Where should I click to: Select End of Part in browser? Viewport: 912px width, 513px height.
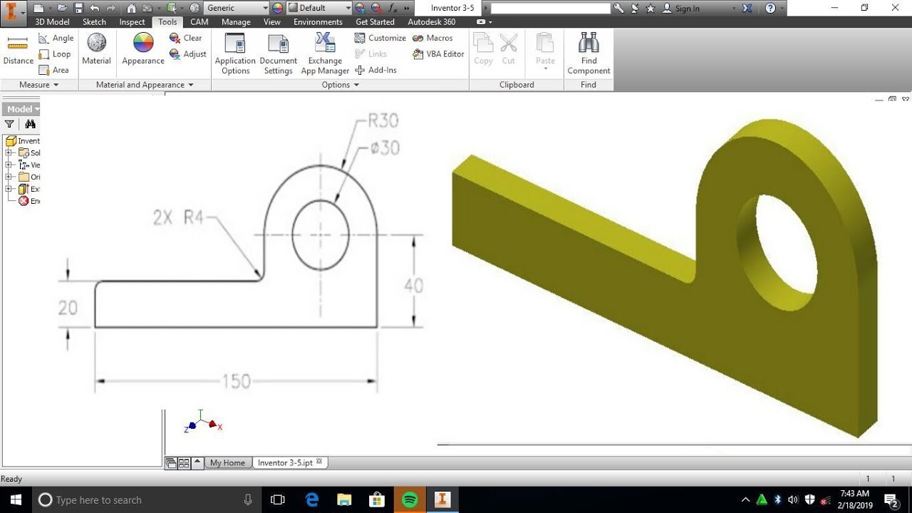click(x=29, y=201)
